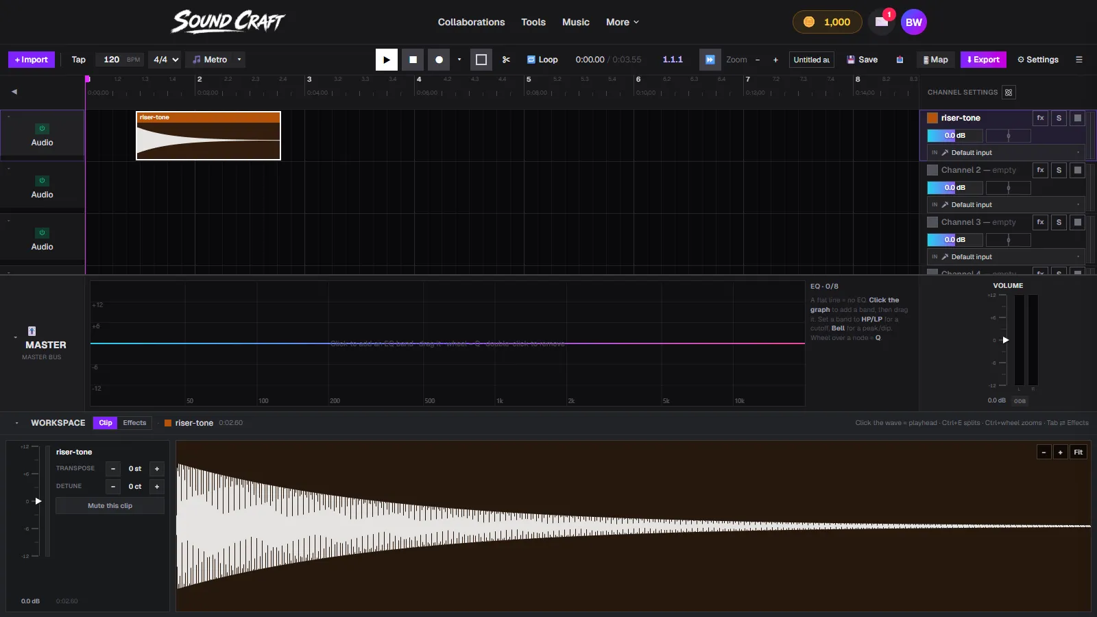Switch to the Clip tab
The height and width of the screenshot is (617, 1097).
click(106, 423)
